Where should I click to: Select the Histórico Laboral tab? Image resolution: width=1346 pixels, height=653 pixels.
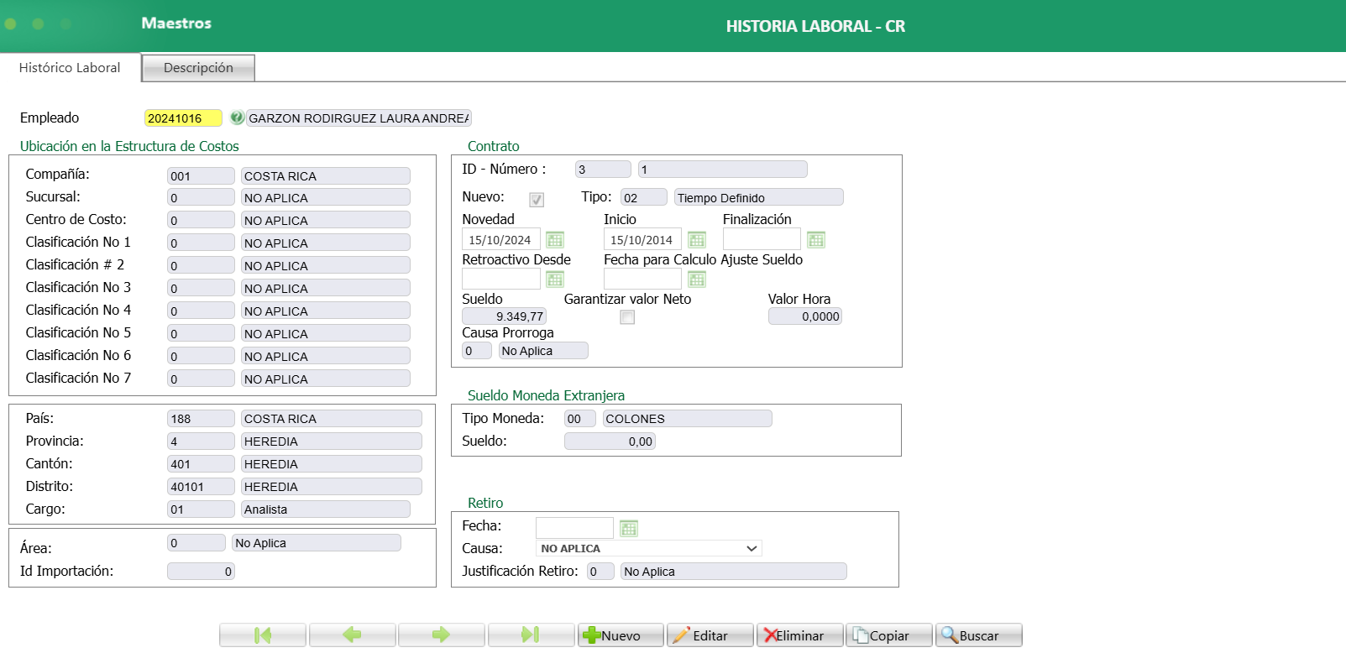click(x=70, y=68)
